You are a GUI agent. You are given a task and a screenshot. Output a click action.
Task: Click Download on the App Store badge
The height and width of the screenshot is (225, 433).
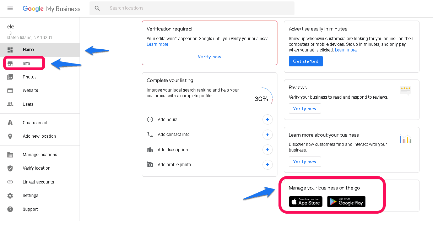(x=305, y=202)
